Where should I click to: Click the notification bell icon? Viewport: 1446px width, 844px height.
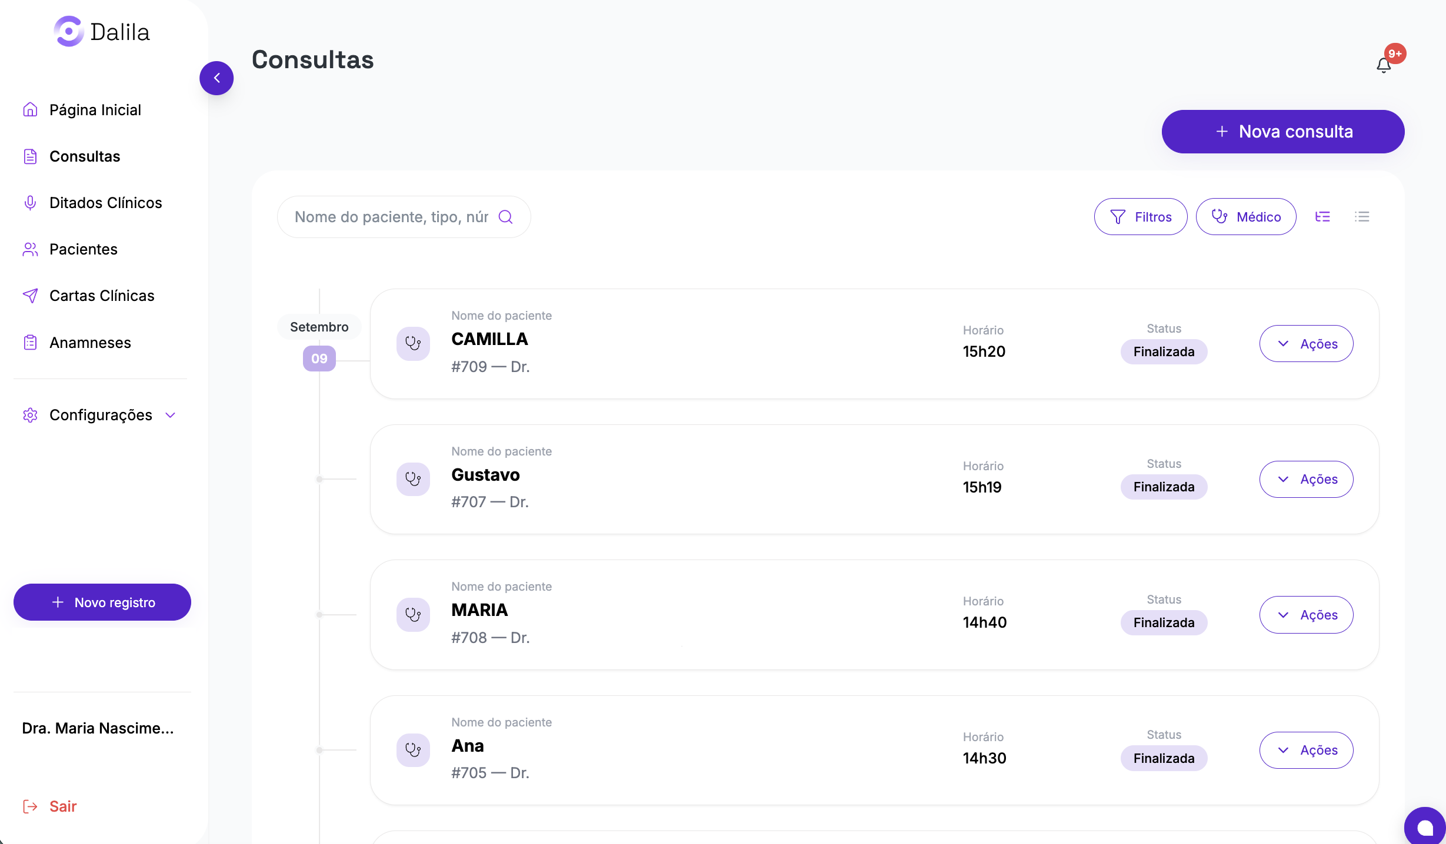click(x=1384, y=65)
